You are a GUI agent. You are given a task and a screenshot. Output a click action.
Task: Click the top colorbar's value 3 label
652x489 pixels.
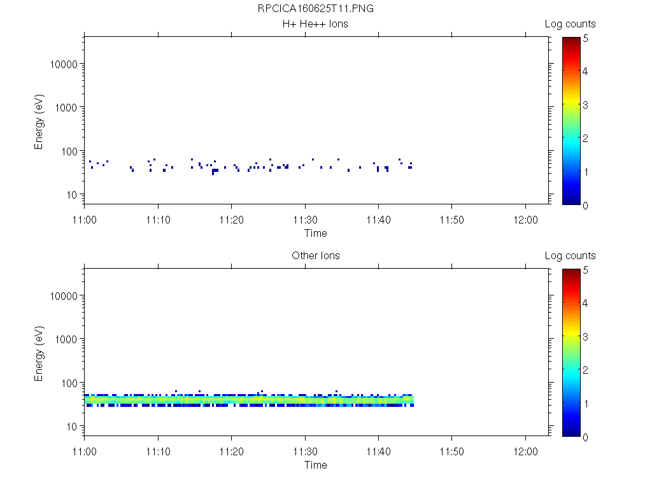click(586, 105)
